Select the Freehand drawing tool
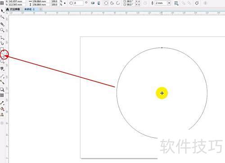The width and height of the screenshot is (225, 163). 2,37
